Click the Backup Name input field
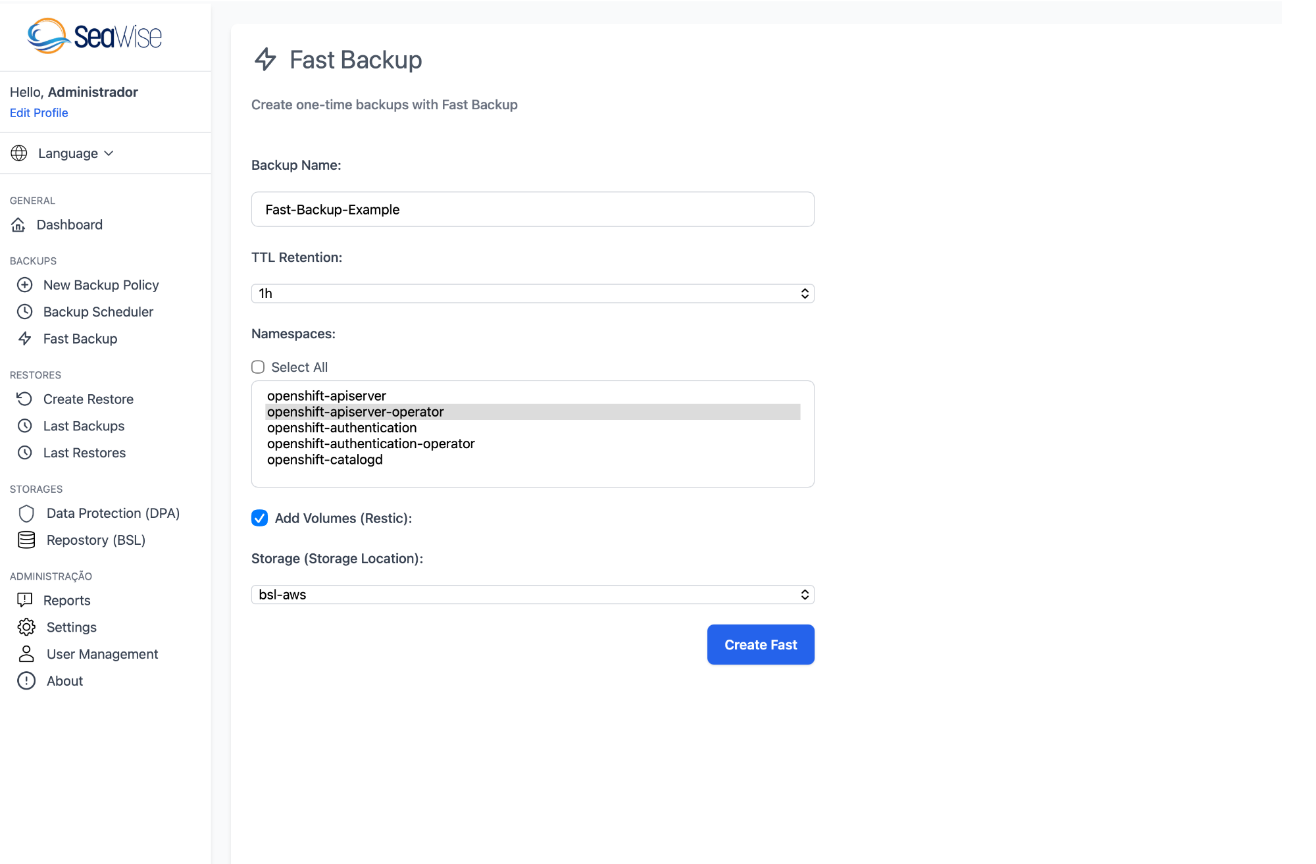 [x=532, y=209]
